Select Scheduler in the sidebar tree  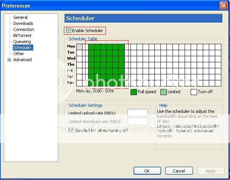23,48
